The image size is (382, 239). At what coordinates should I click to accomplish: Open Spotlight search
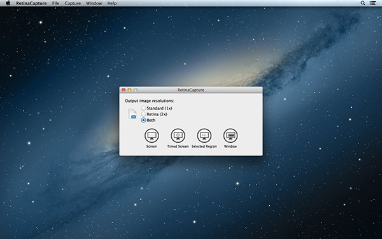363,3
